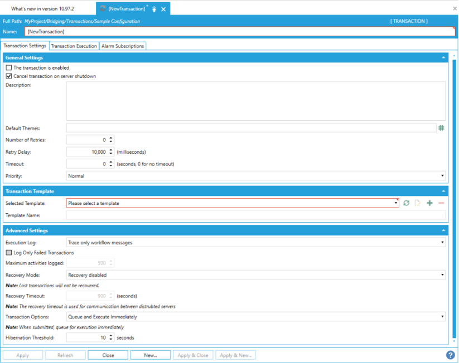459x363 pixels.
Task: Open the Default Themes picker grid icon
Action: point(441,128)
